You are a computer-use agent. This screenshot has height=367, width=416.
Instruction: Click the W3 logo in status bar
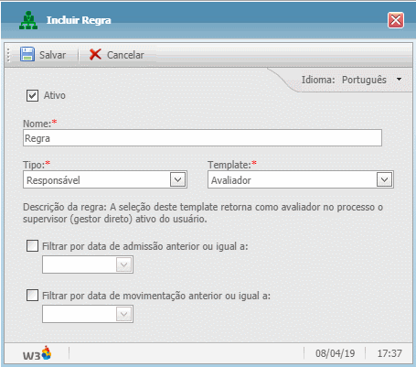click(x=37, y=353)
